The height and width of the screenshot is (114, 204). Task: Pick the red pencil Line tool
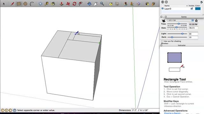pyautogui.click(x=12, y=3)
